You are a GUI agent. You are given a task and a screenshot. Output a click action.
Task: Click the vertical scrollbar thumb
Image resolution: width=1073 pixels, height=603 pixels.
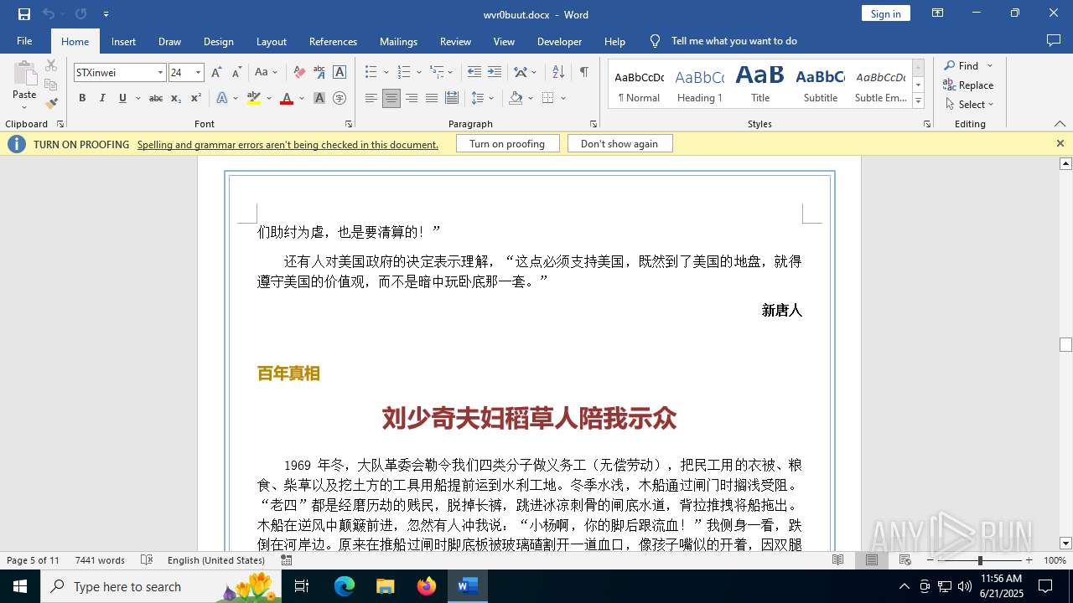pos(1065,345)
